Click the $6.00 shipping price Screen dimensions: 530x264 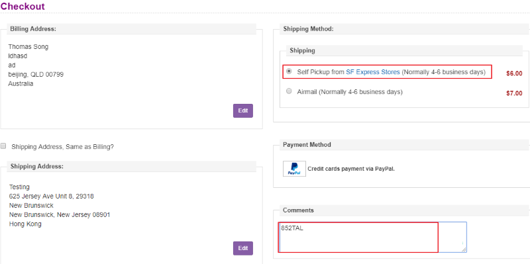pyautogui.click(x=514, y=73)
